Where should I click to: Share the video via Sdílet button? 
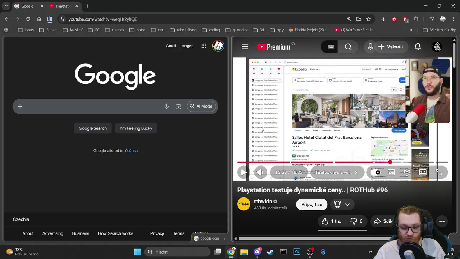pos(383,221)
